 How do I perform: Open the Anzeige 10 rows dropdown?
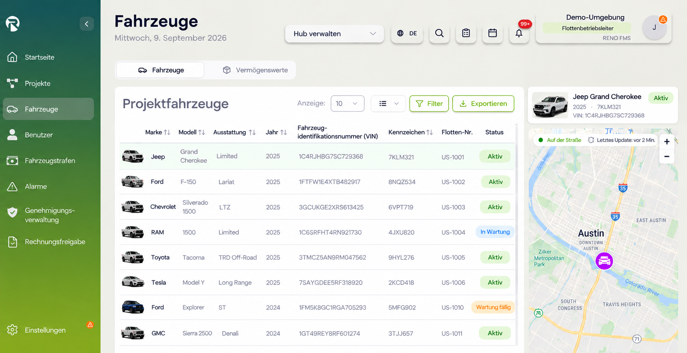(347, 104)
